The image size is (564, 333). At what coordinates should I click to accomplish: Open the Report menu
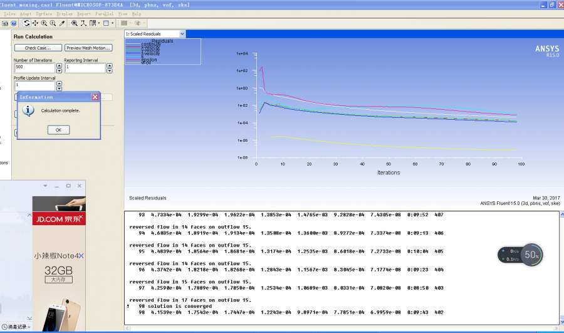(83, 13)
